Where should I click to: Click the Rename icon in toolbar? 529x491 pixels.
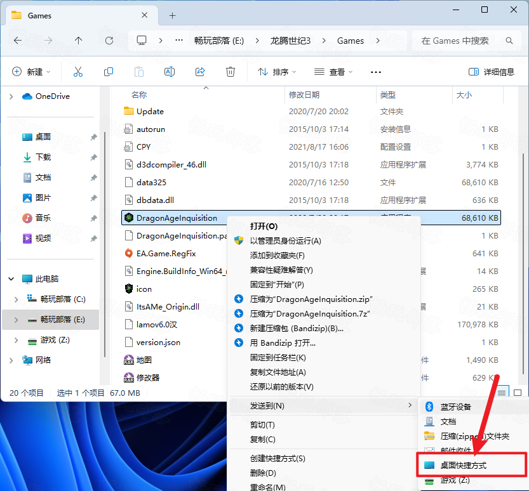coord(170,72)
